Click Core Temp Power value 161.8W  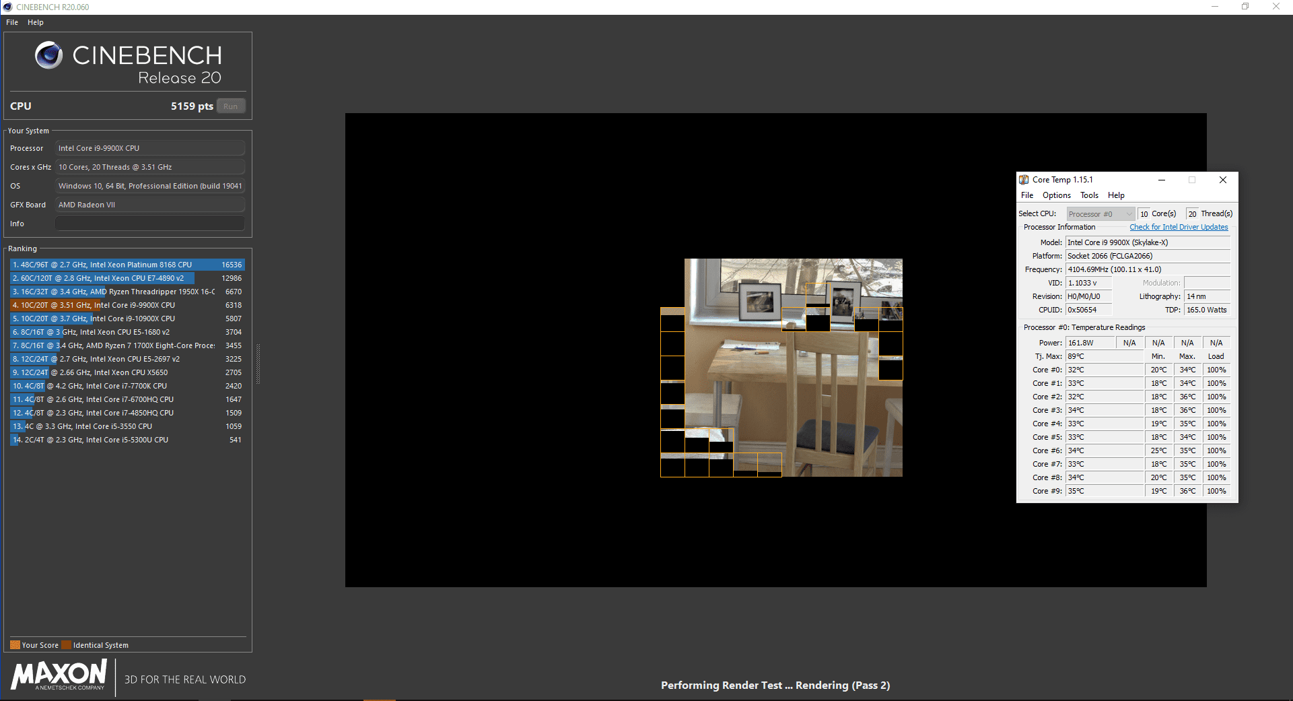(1090, 343)
